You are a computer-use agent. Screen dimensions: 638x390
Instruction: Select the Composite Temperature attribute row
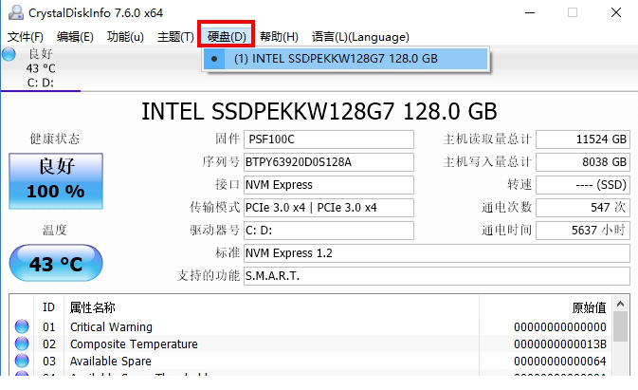tap(310, 344)
